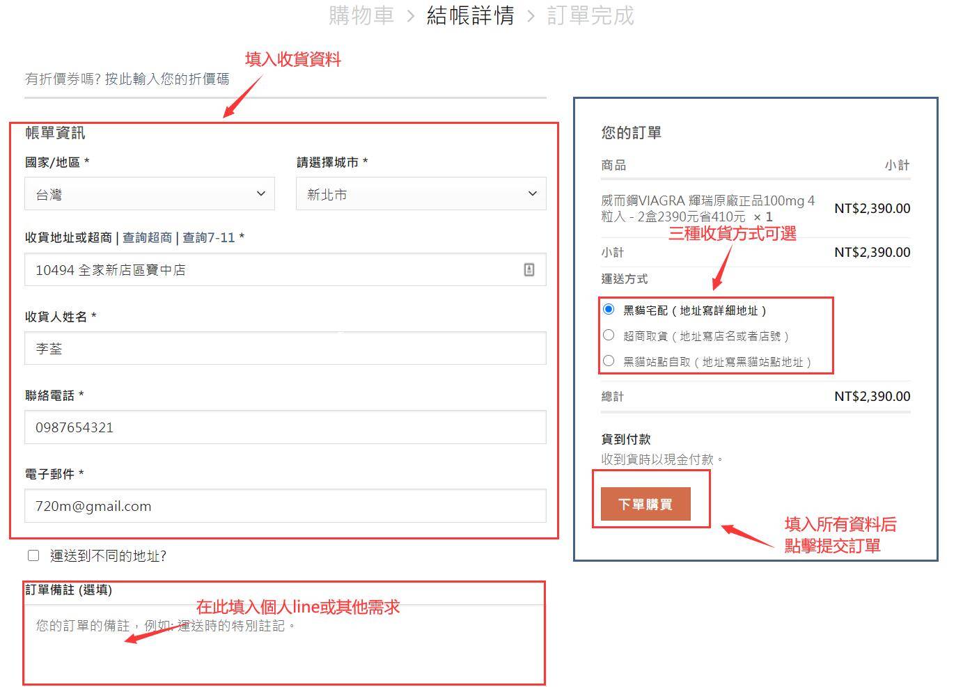Select 結帳詳情 breadcrumb step
The width and height of the screenshot is (963, 687).
coord(471,15)
